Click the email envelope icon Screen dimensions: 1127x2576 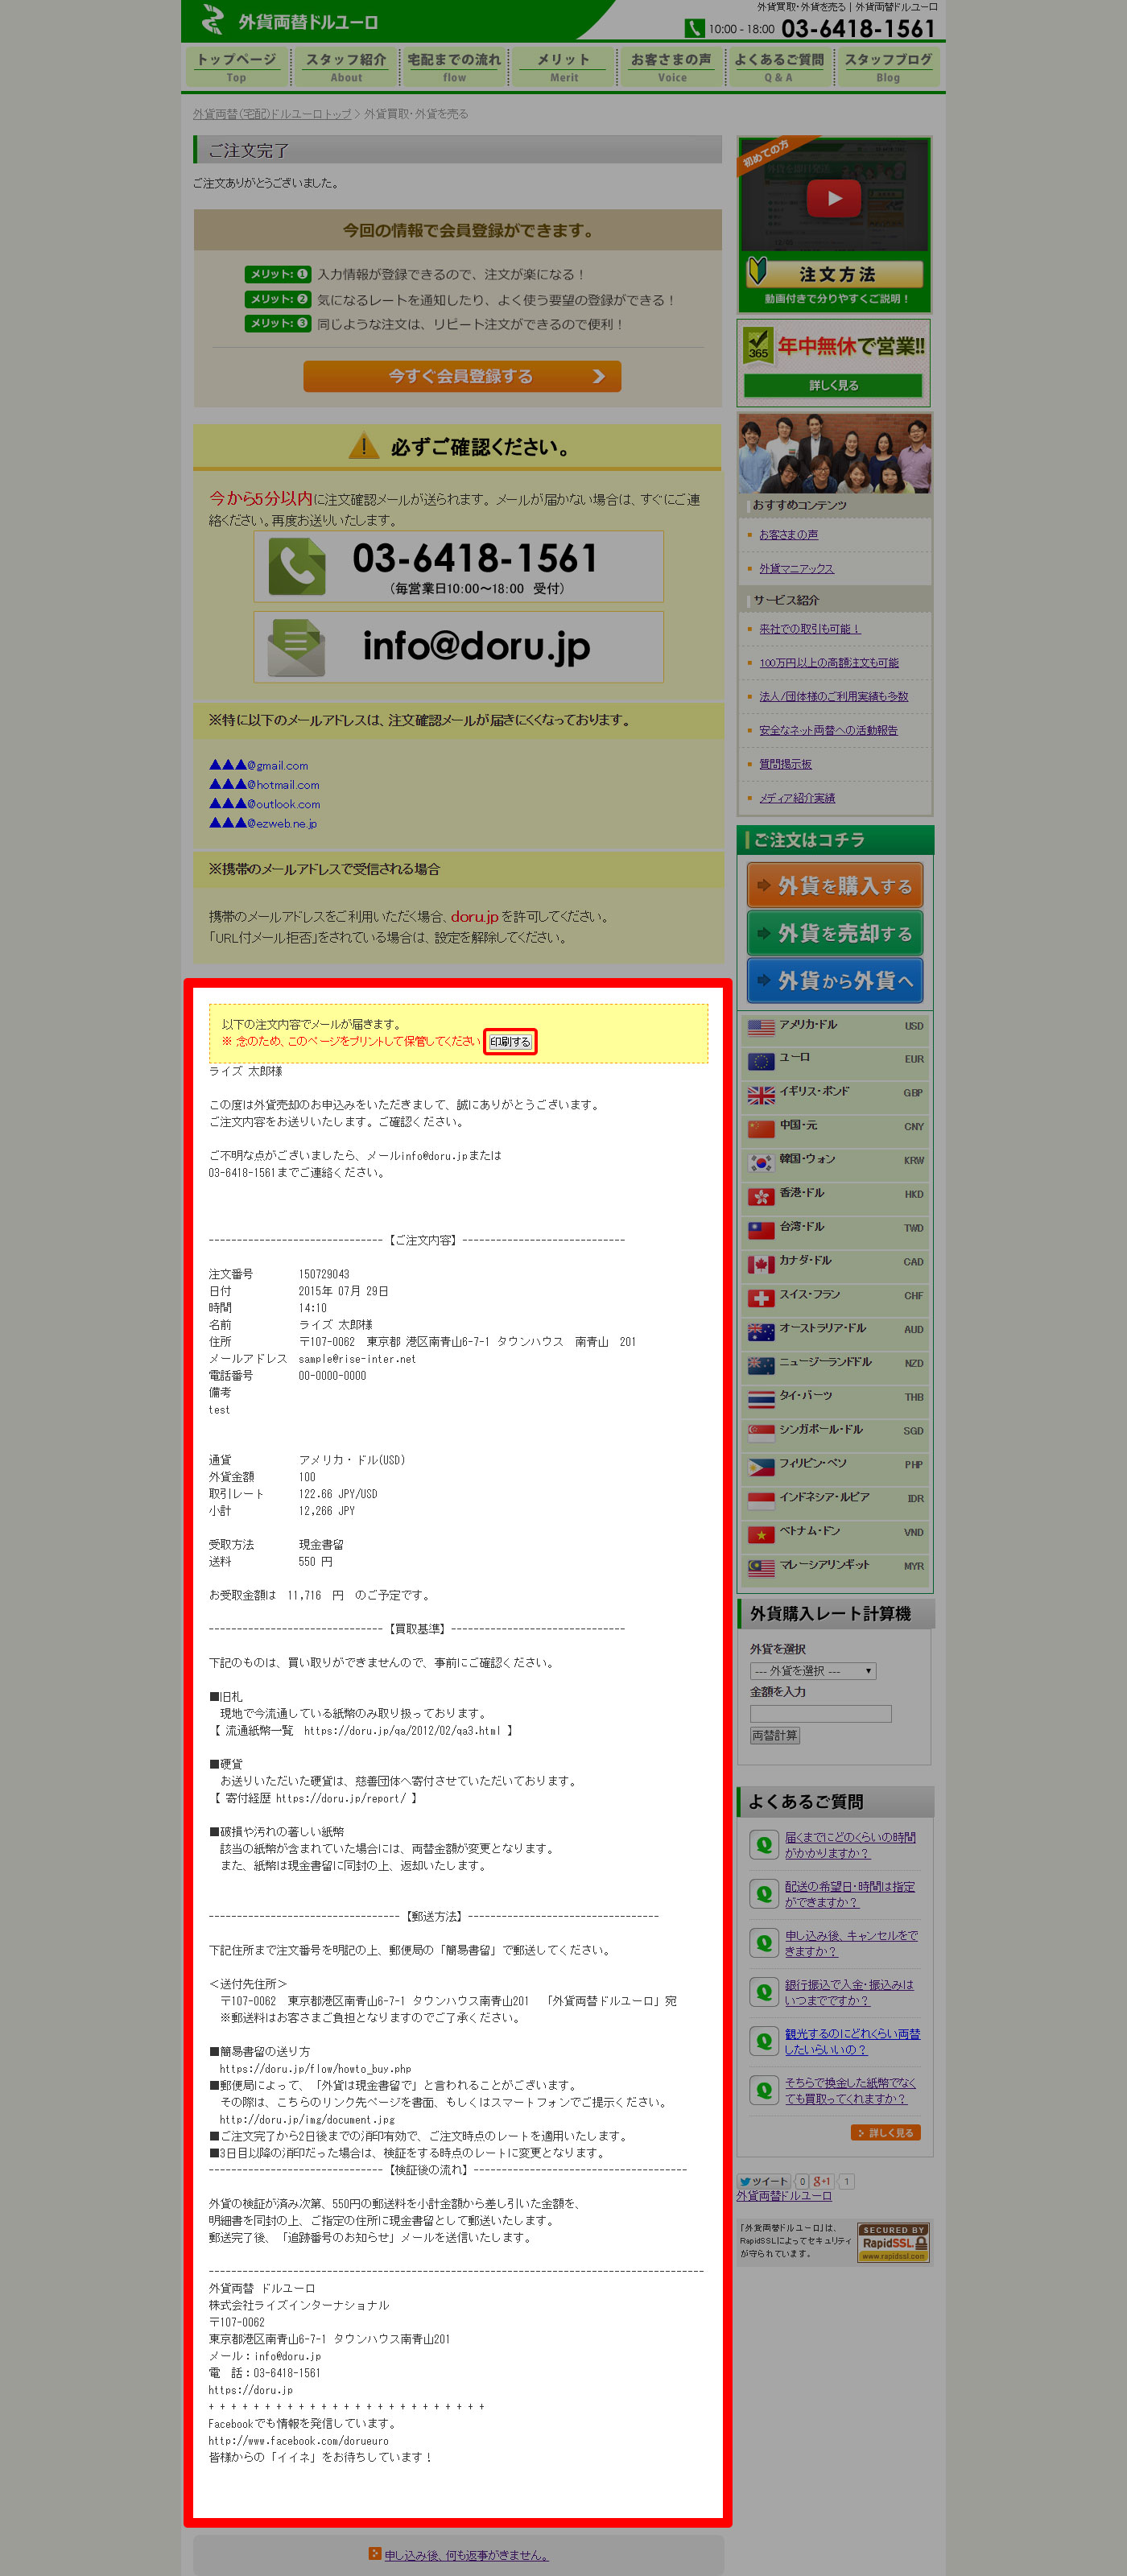296,648
